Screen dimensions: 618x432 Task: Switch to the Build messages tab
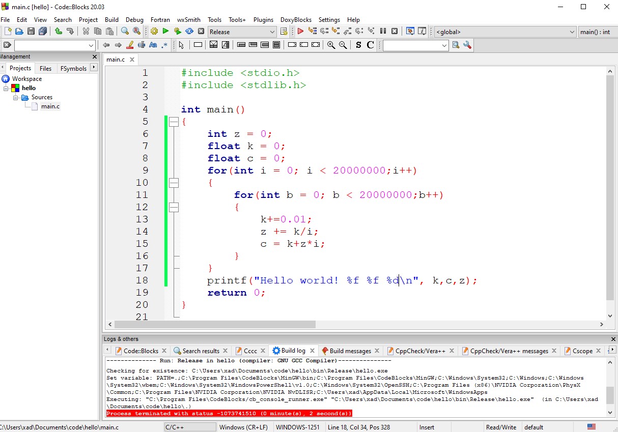tap(350, 351)
